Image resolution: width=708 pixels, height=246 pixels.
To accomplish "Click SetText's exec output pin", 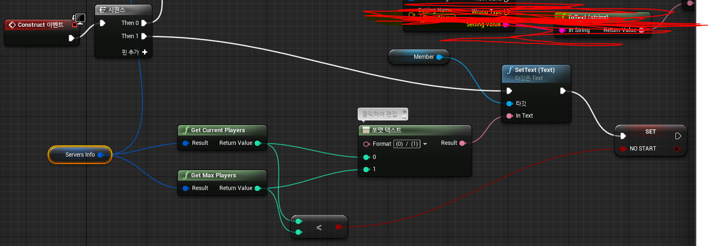I will 563,91.
